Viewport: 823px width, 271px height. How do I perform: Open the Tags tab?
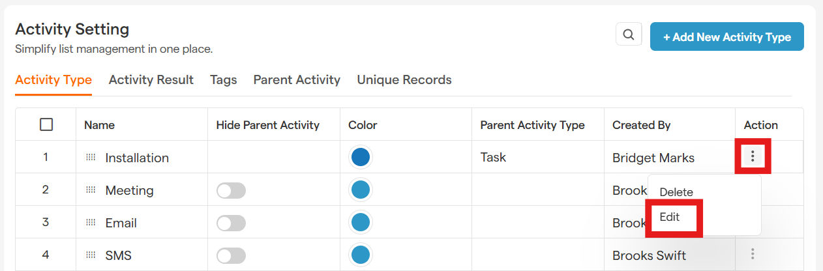pos(223,80)
